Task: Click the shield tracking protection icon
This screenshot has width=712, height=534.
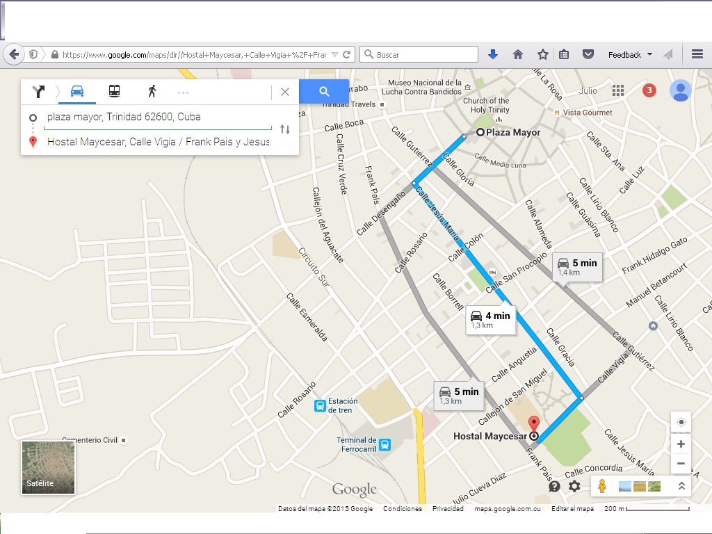Action: click(33, 54)
